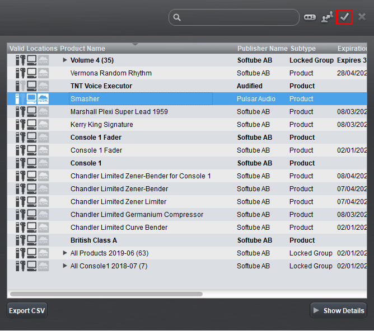
Task: Expand the All Products 2019-06 (63) group
Action: [x=64, y=253]
